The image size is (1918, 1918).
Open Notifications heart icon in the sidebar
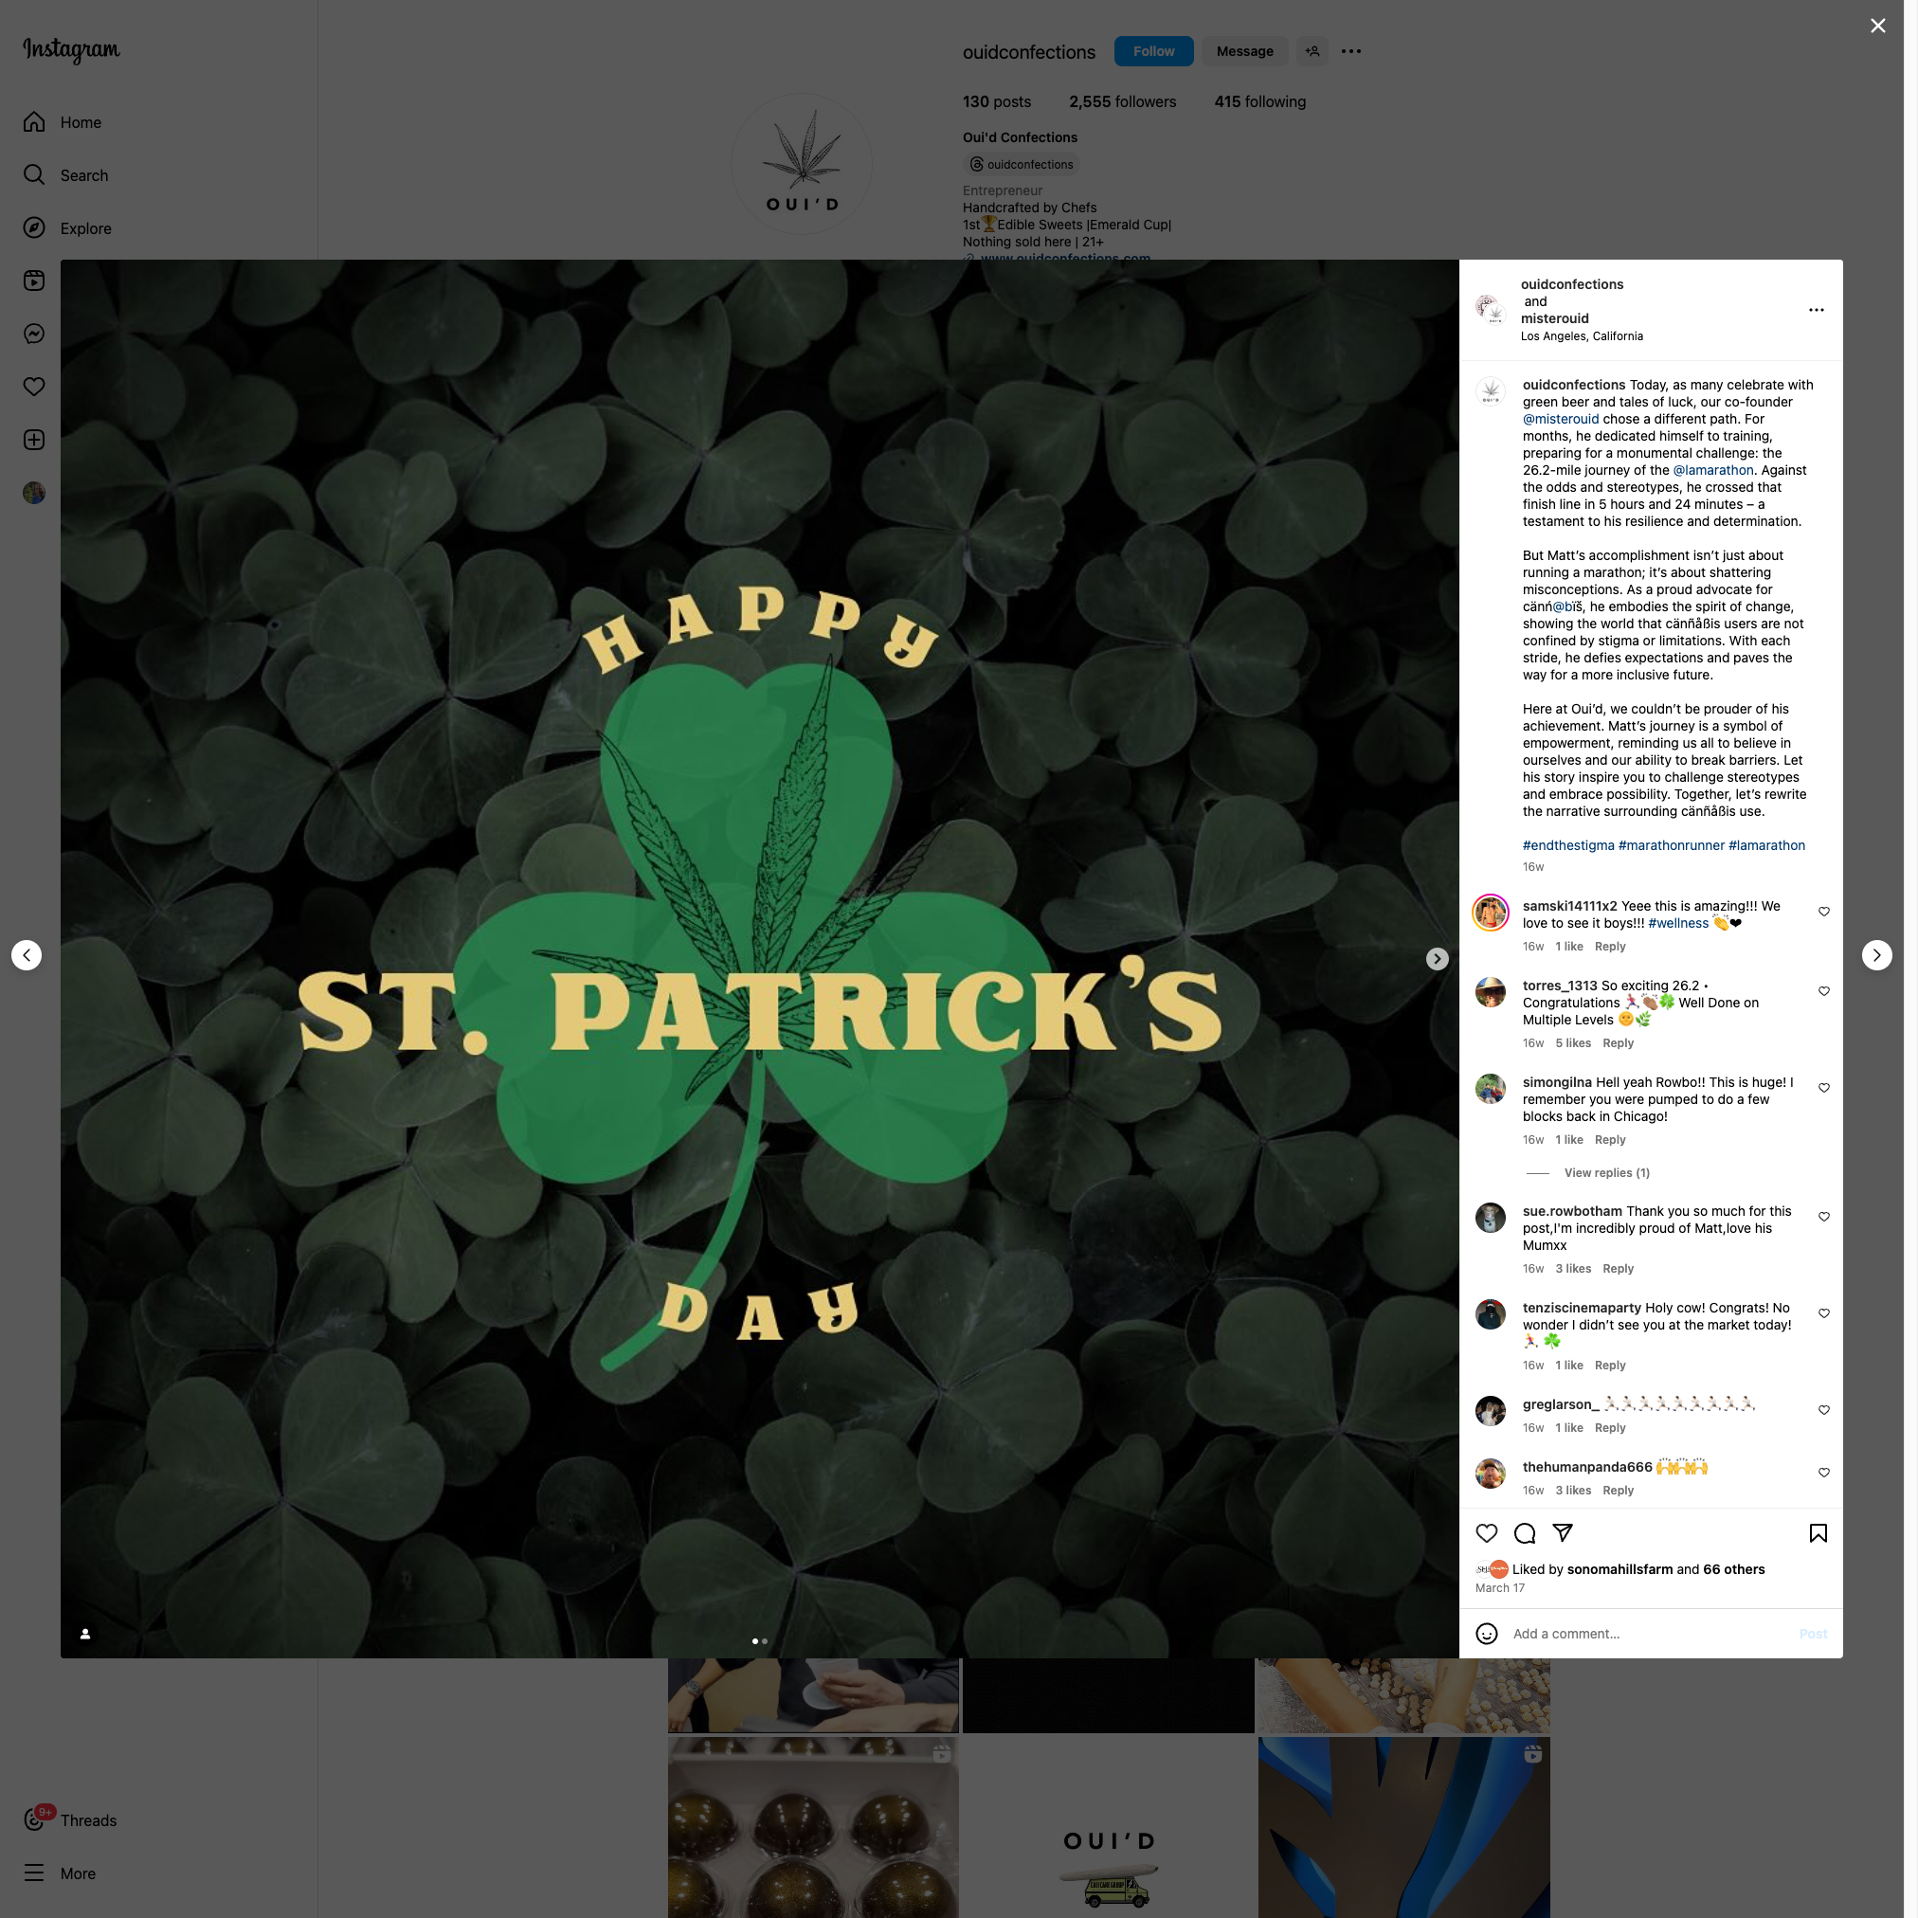coord(34,387)
